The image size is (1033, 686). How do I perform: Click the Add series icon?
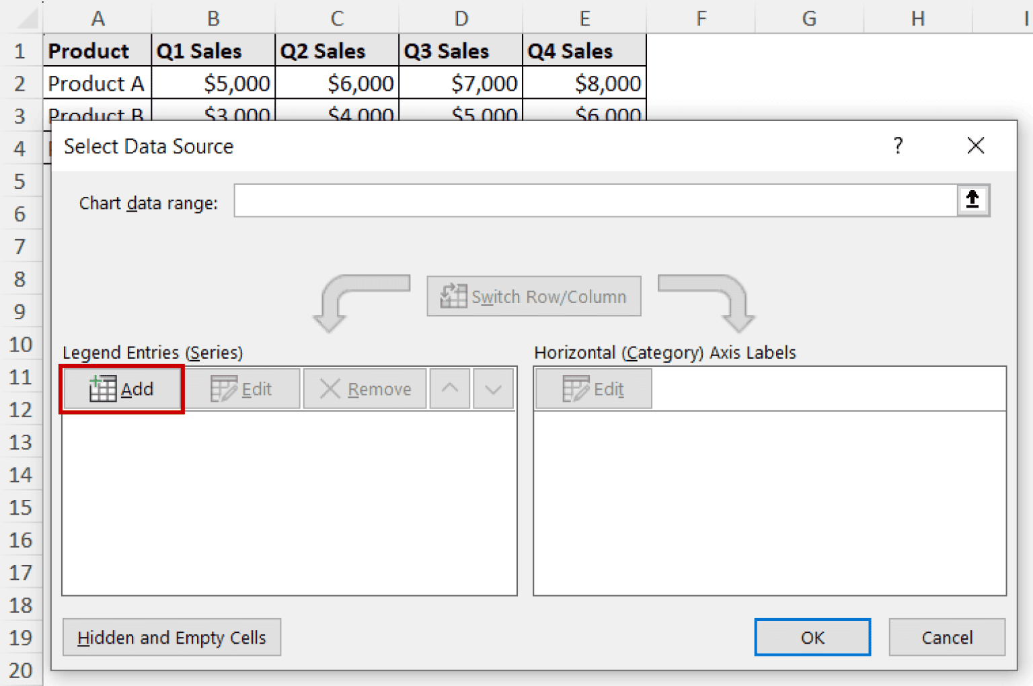click(121, 388)
